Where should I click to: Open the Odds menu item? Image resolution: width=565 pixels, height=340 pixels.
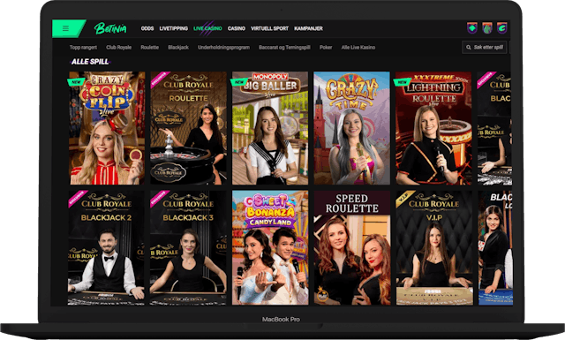click(147, 28)
